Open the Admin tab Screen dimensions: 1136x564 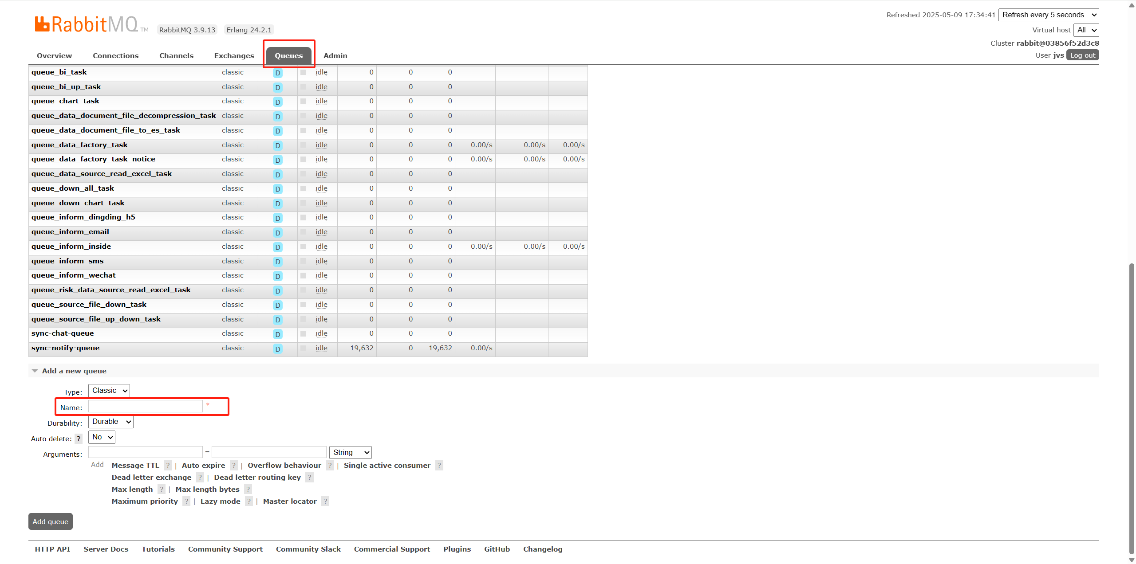[x=335, y=55]
